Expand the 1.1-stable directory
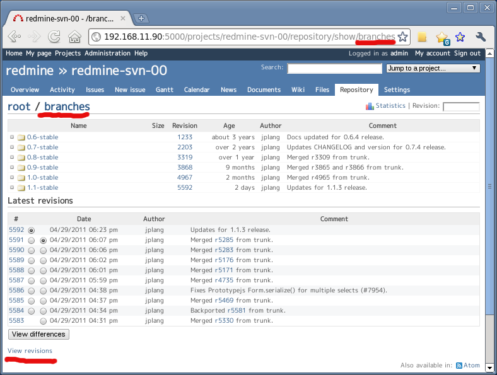The image size is (497, 375). coord(12,188)
